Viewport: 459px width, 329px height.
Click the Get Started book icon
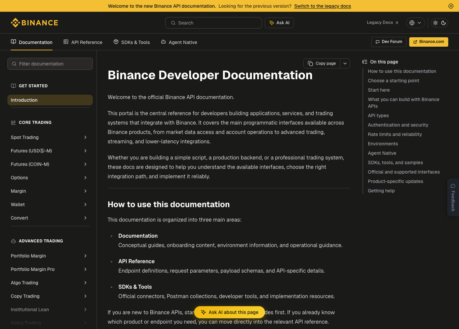pyautogui.click(x=13, y=86)
